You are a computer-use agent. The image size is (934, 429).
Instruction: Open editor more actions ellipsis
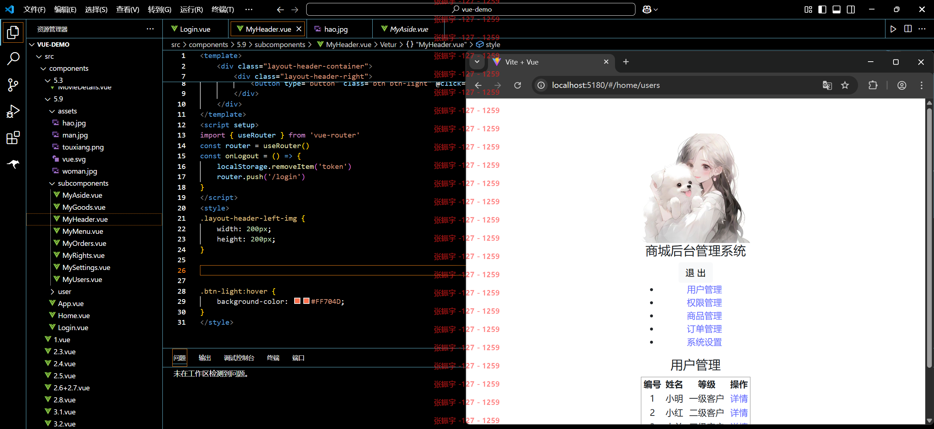tap(922, 29)
